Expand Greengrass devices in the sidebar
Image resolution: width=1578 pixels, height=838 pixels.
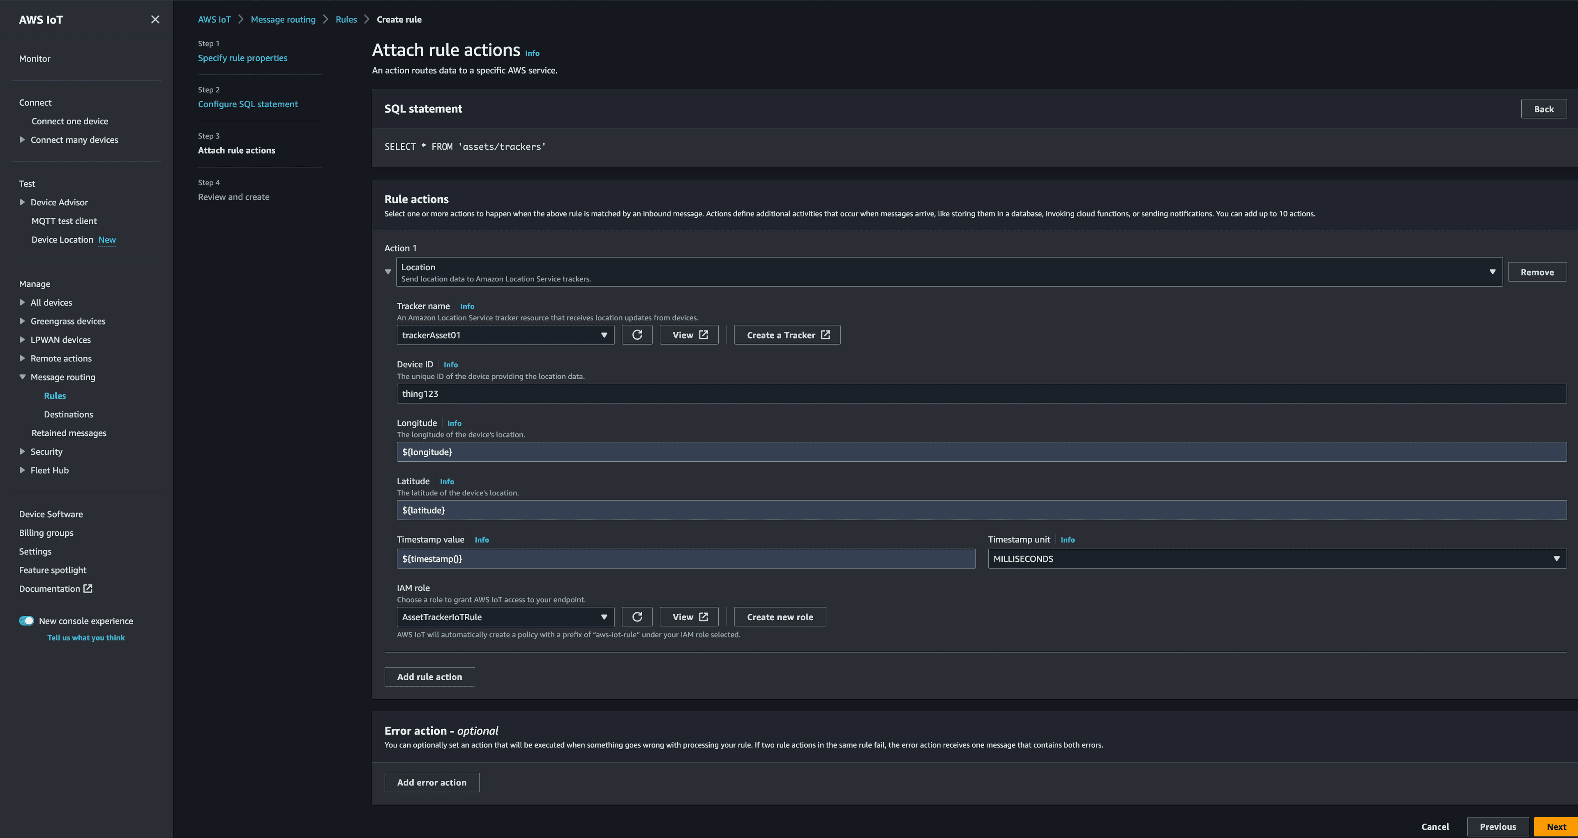click(23, 321)
